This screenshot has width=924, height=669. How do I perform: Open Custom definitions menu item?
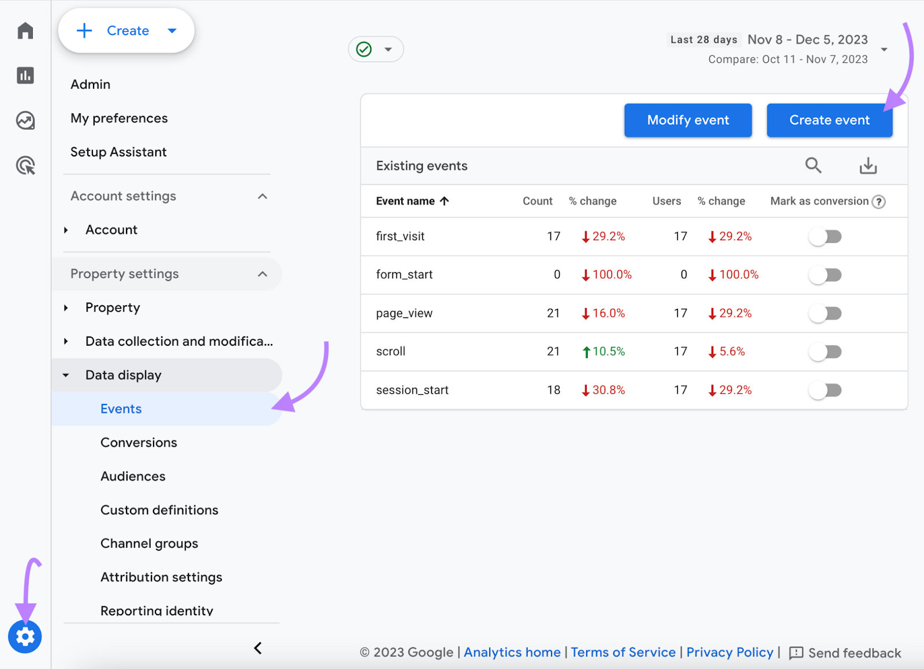click(x=159, y=510)
